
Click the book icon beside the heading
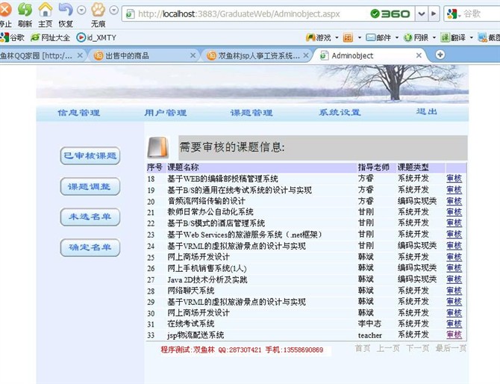click(156, 146)
